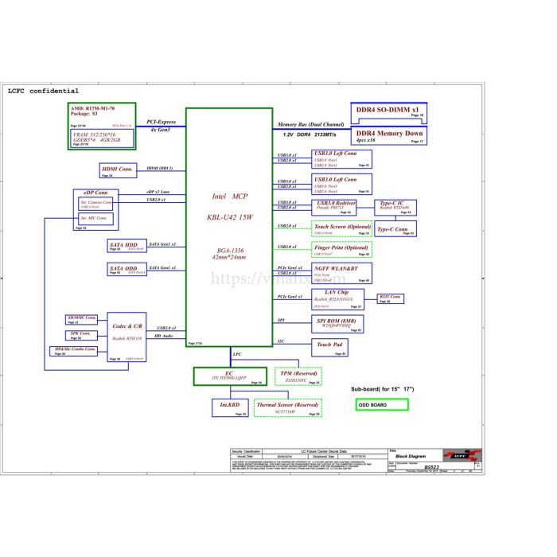
Task: Click 'LC Future Center Secret Data' text
Action: click(324, 451)
